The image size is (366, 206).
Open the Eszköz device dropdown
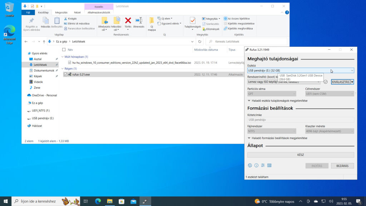click(x=300, y=70)
